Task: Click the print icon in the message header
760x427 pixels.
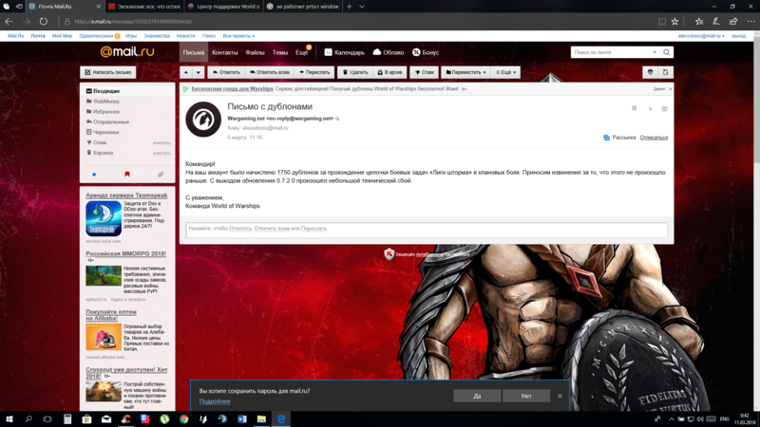Action: click(664, 109)
